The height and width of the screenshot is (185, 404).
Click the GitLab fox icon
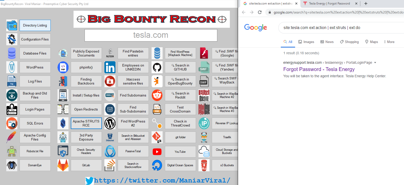pyautogui.click(x=63, y=165)
